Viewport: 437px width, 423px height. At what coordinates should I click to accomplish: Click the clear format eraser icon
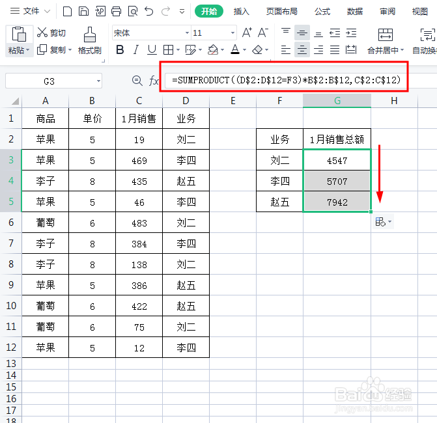[257, 50]
